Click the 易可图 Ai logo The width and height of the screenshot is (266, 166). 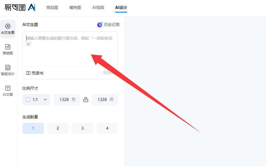pyautogui.click(x=18, y=7)
